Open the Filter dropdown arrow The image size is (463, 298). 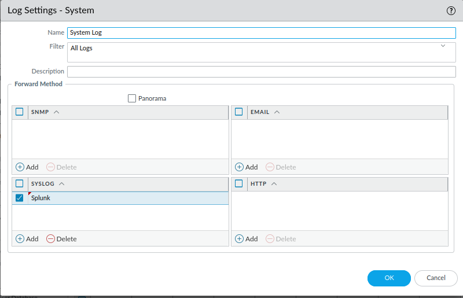[x=443, y=46]
